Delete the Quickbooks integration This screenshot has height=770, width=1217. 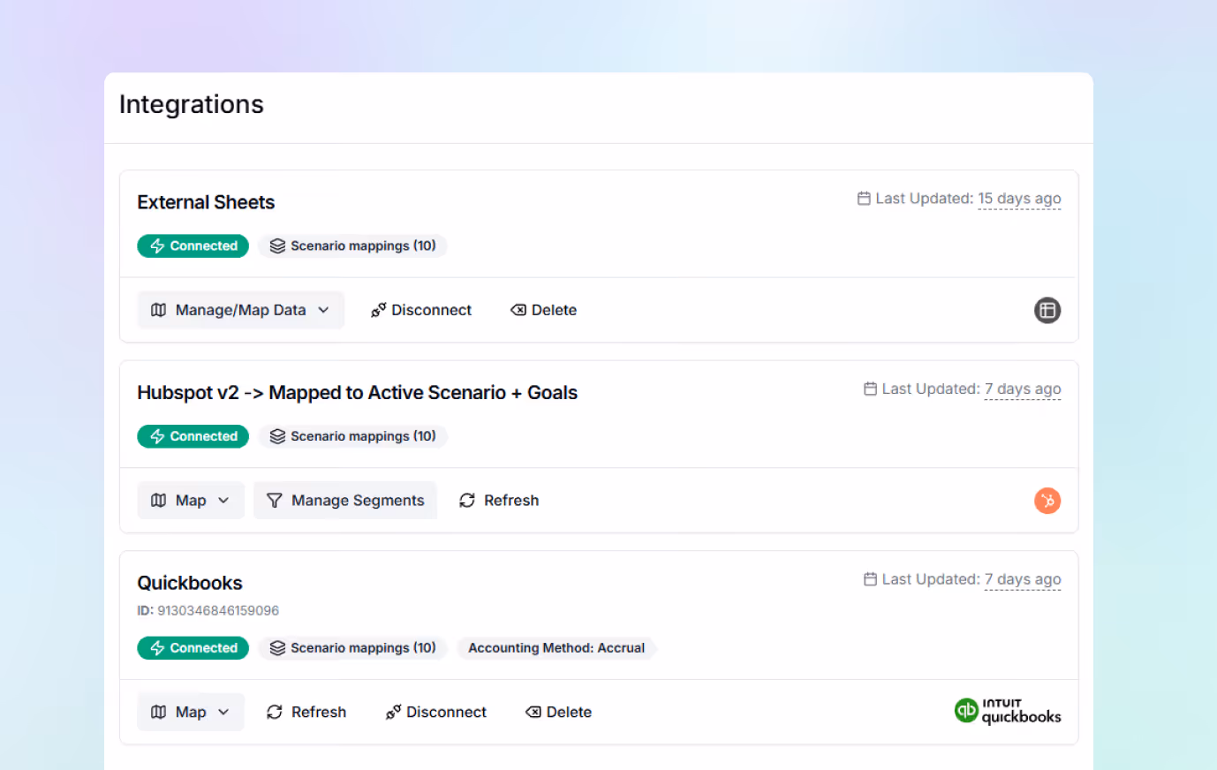[x=559, y=712]
